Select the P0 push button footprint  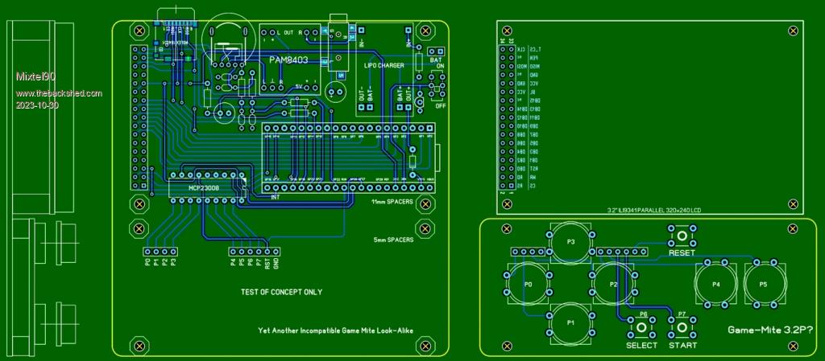point(529,284)
